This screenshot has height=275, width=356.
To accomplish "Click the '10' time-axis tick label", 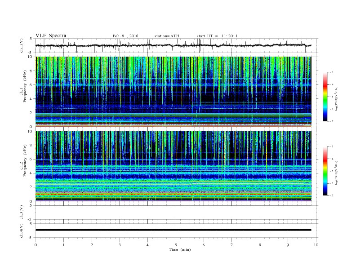I will click(316, 245).
